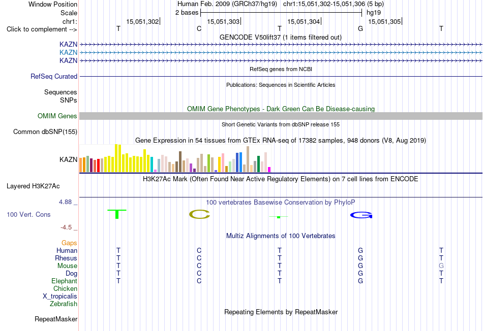Click 'Click to complement -->' label
This screenshot has width=483, height=331.
coord(42,29)
